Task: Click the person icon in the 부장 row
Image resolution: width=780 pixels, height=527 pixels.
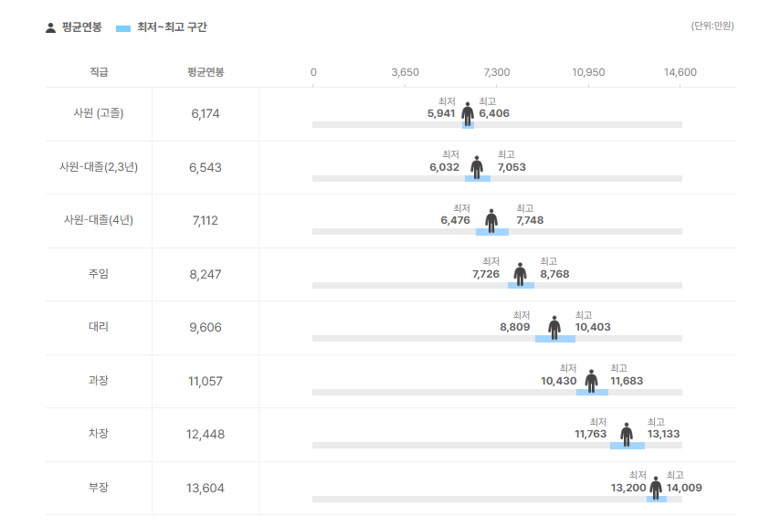Action: click(655, 488)
